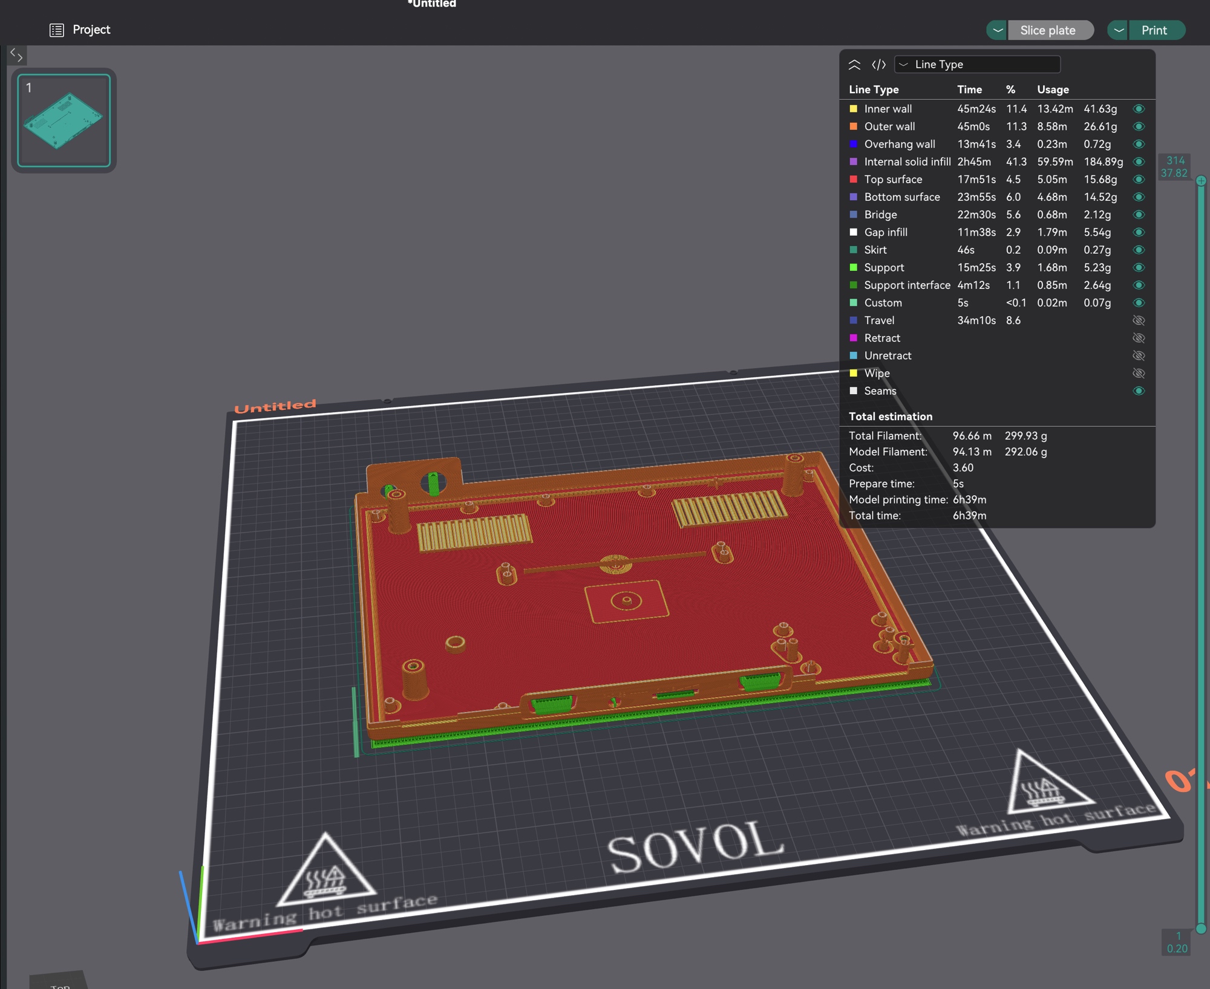
Task: Show hidden Retract moves with eye icon
Action: click(x=1138, y=338)
